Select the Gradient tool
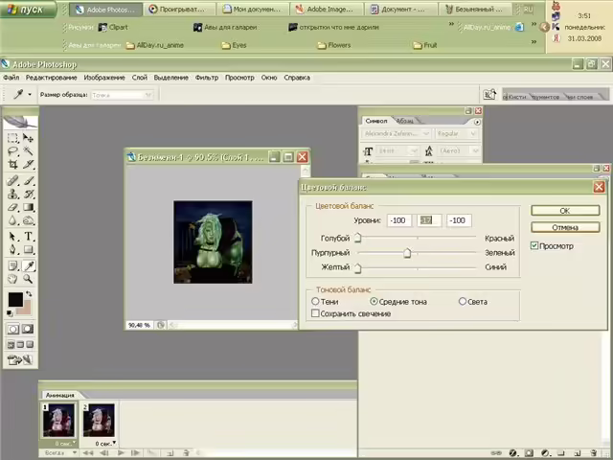This screenshot has width=613, height=460. pos(28,207)
